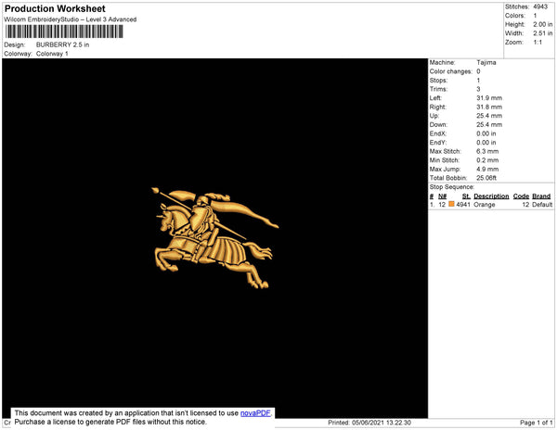Select design name 'BURBERRY 2.5 in'
This screenshot has height=430, width=557.
pos(62,44)
